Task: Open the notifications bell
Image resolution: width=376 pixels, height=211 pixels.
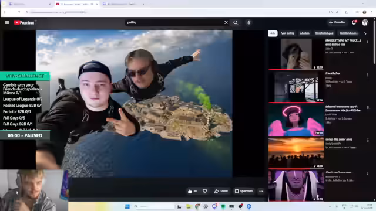Action: click(x=354, y=22)
